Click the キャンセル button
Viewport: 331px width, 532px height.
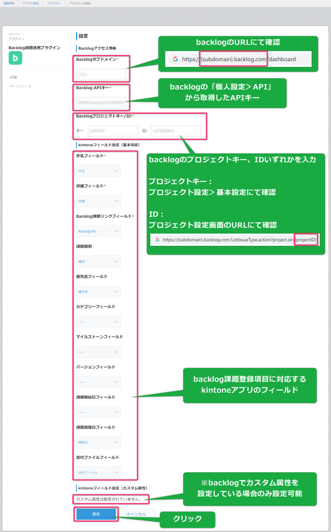tap(136, 514)
